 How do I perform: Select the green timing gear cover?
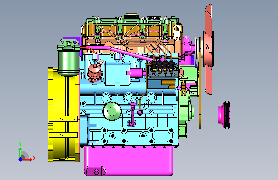[x=186, y=101]
